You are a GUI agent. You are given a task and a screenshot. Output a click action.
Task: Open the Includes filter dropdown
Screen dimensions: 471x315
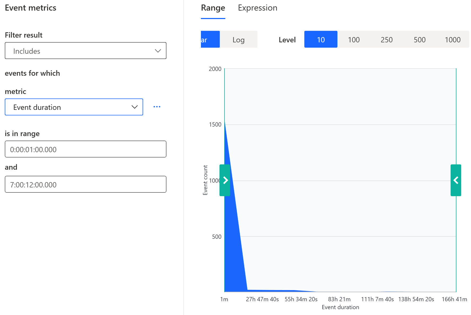click(x=85, y=51)
